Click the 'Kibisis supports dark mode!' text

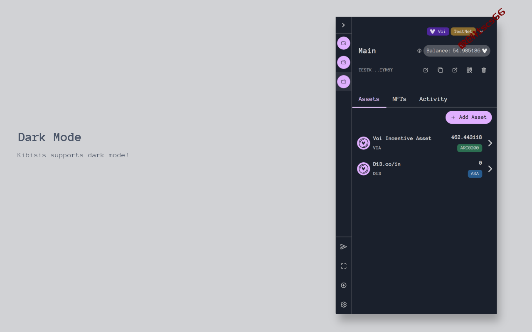(73, 155)
